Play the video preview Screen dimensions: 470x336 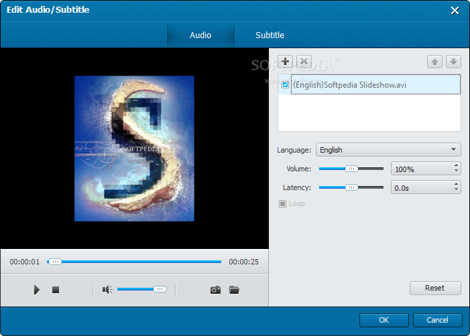coord(37,290)
